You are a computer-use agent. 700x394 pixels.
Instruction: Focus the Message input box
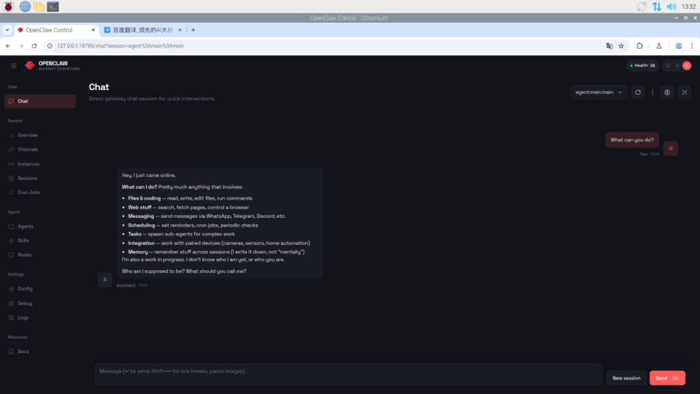tap(348, 375)
